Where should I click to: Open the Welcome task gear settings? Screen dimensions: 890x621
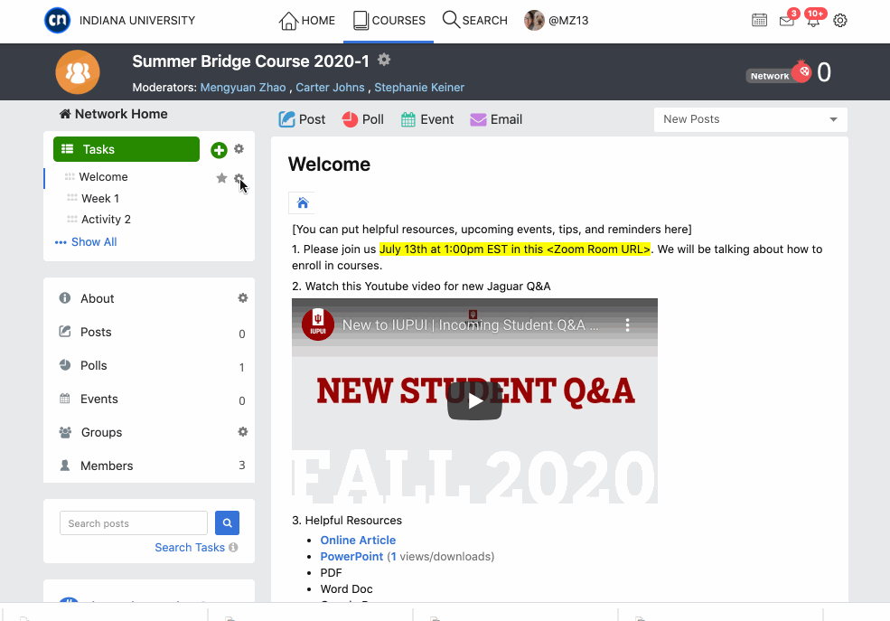click(239, 178)
